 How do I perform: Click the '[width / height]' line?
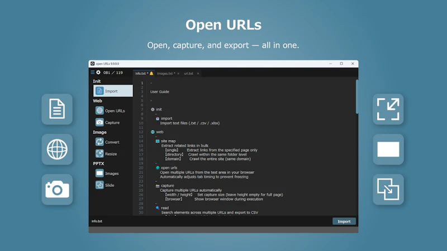pos(224,195)
